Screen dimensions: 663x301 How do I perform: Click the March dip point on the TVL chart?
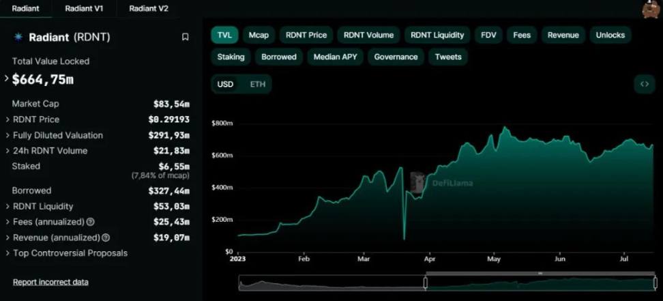(404, 239)
